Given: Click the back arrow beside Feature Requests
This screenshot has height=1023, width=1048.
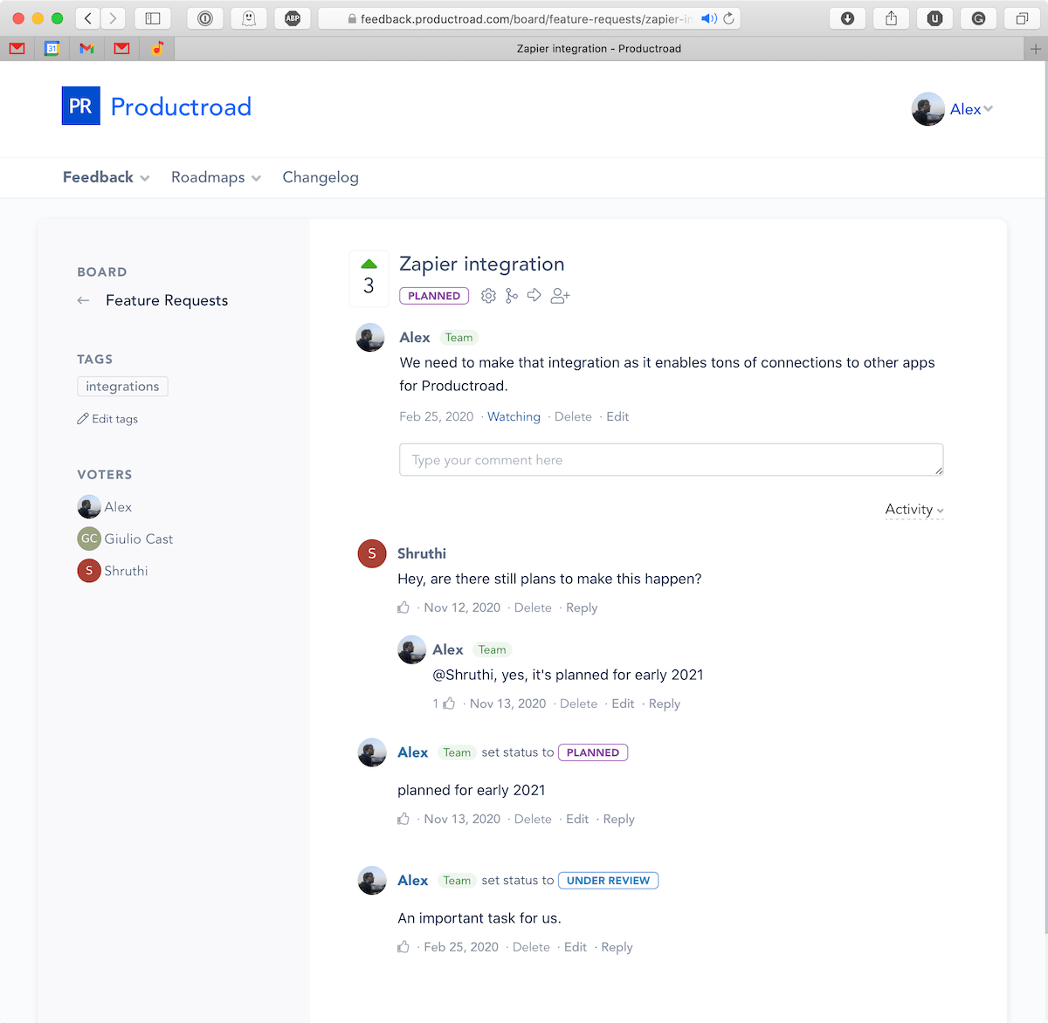Looking at the screenshot, I should click(84, 300).
